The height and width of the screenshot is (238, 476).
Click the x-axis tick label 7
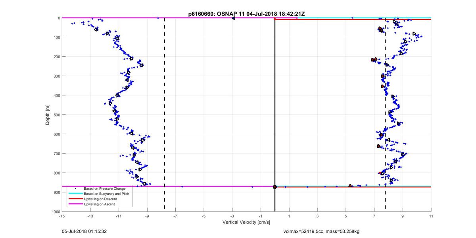click(x=374, y=216)
